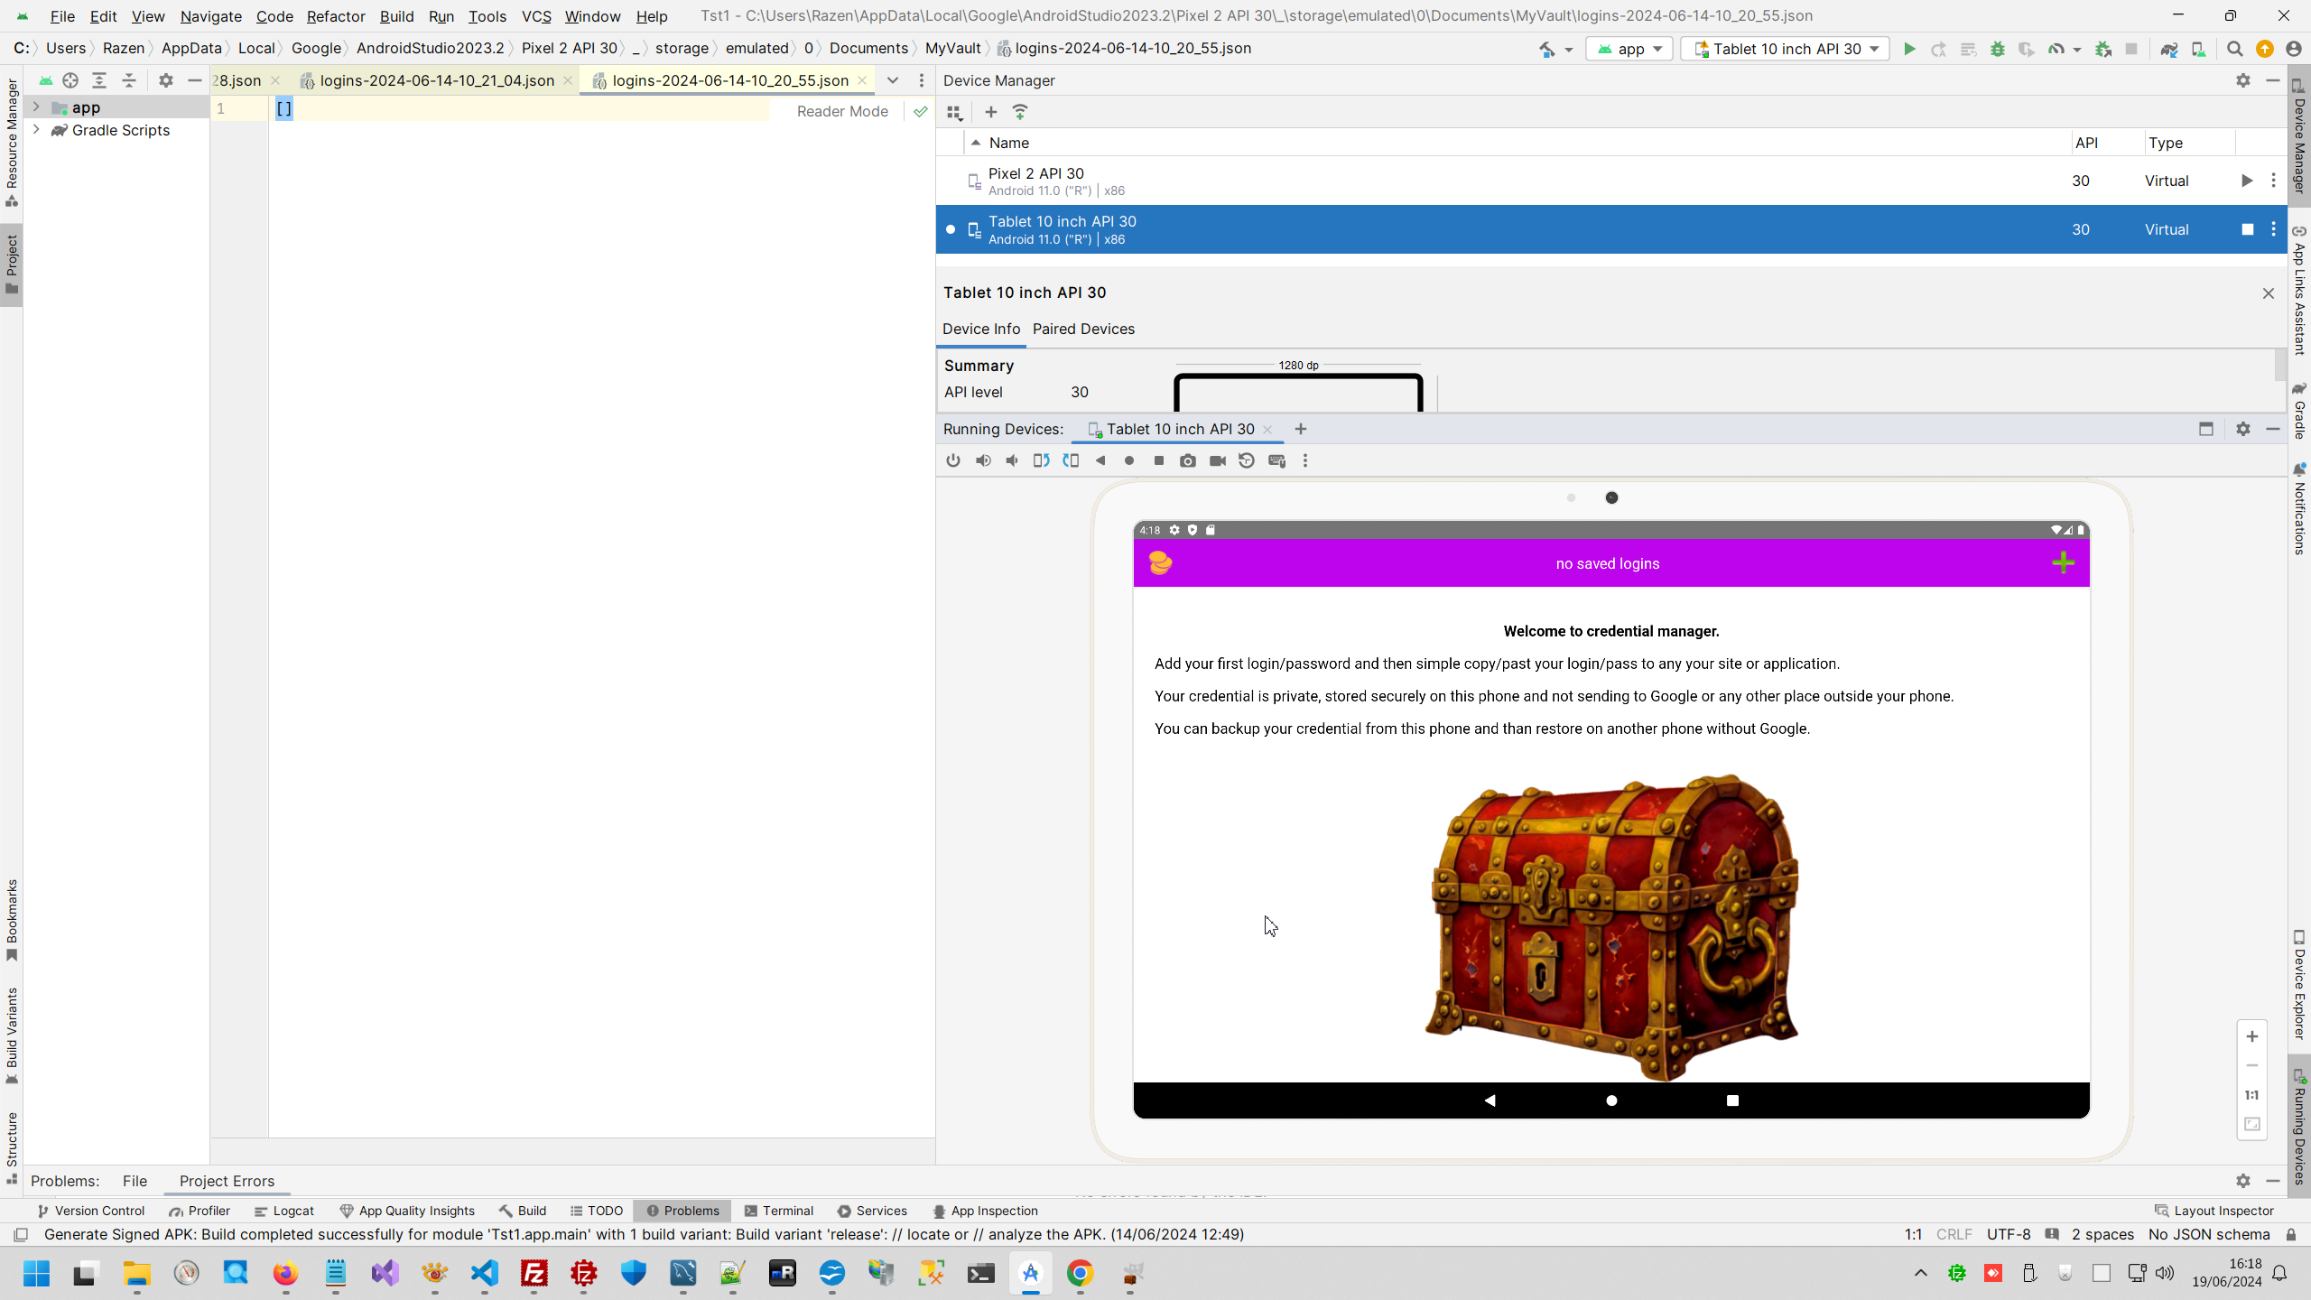Image resolution: width=2311 pixels, height=1300 pixels.
Task: Click the green Run app arrow
Action: (1909, 49)
